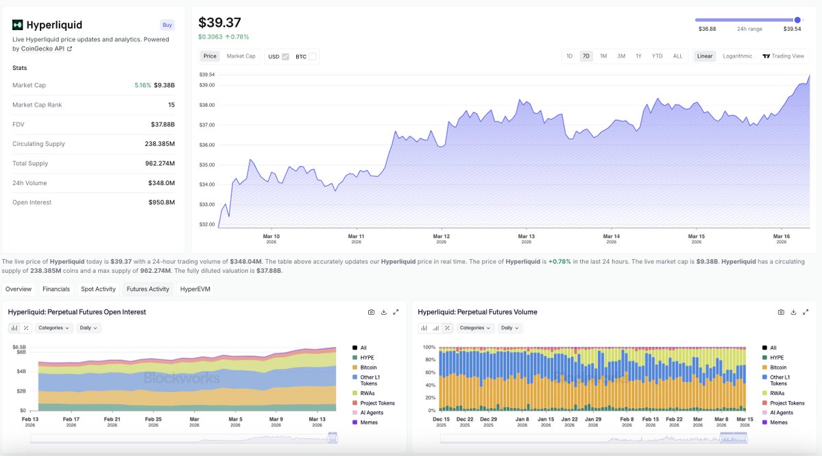Select the Price chart tab
The width and height of the screenshot is (822, 456).
(210, 56)
